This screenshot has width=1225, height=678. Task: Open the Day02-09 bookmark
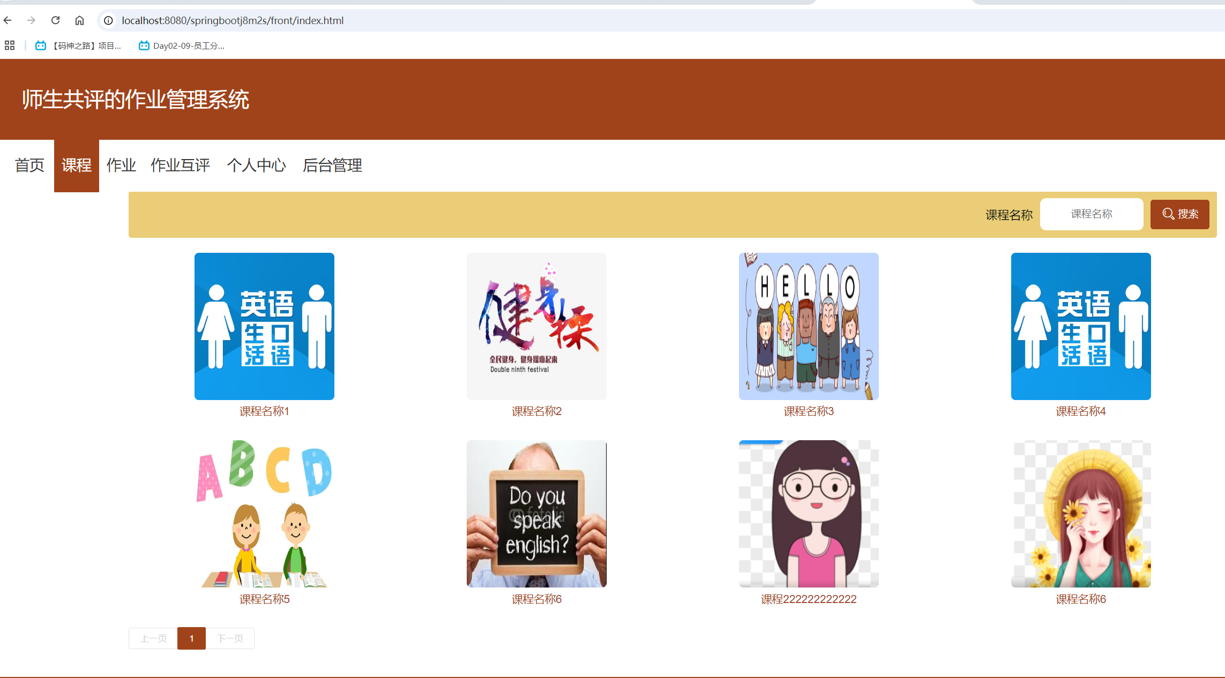pos(182,46)
